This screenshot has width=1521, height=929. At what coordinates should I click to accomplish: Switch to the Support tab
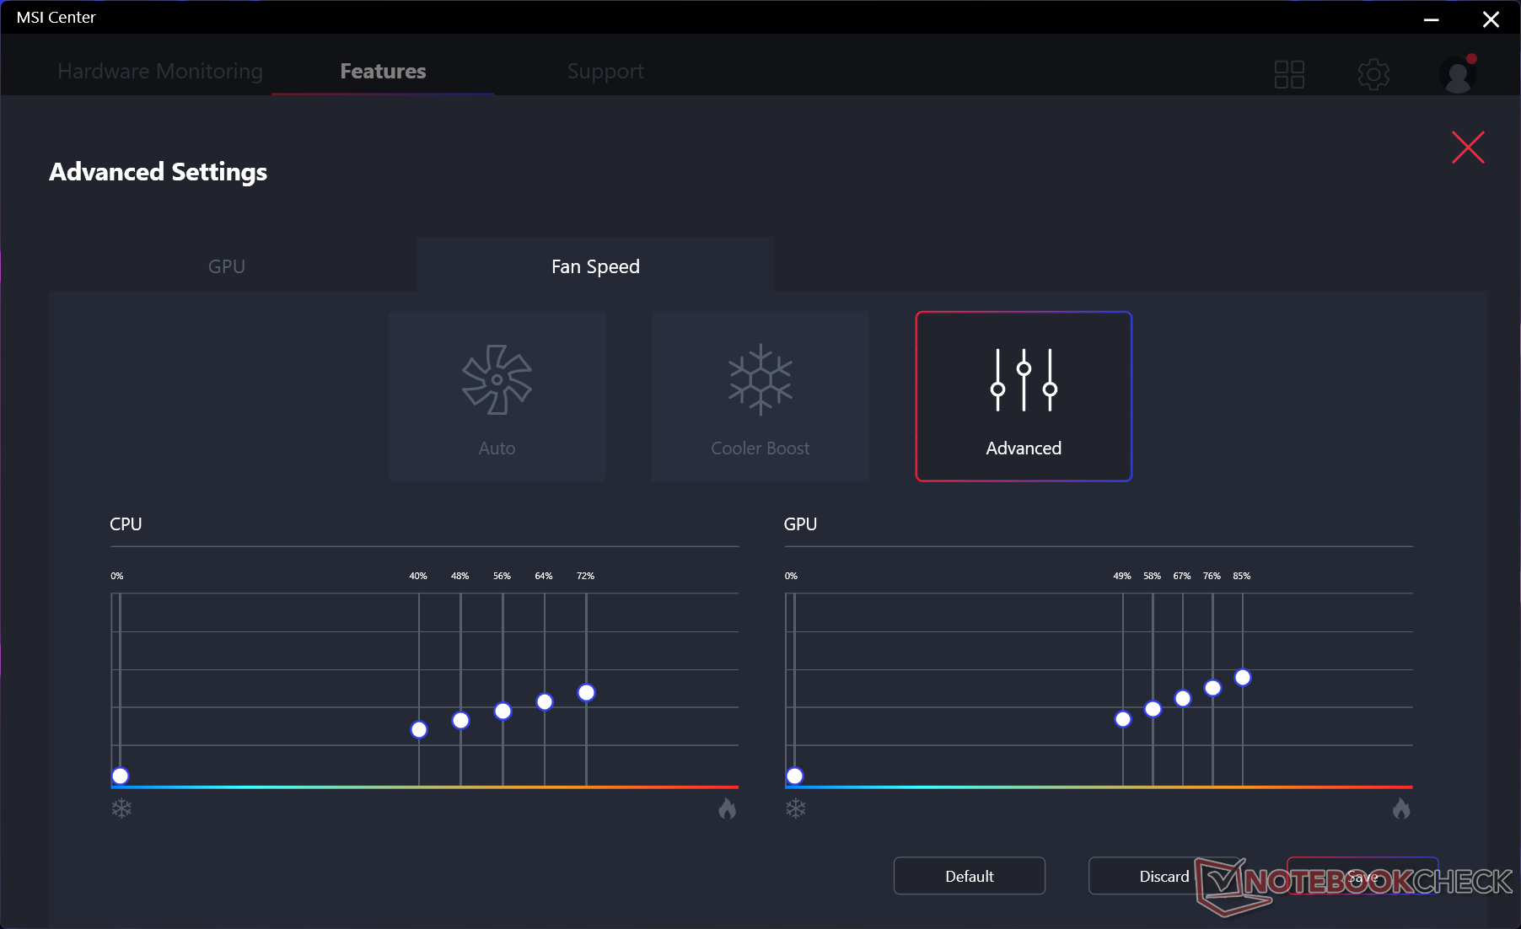(x=605, y=72)
